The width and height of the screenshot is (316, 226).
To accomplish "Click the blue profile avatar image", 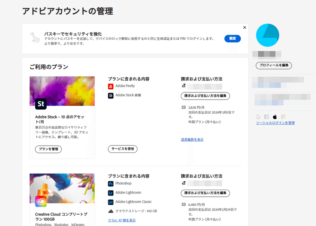I will [x=267, y=35].
